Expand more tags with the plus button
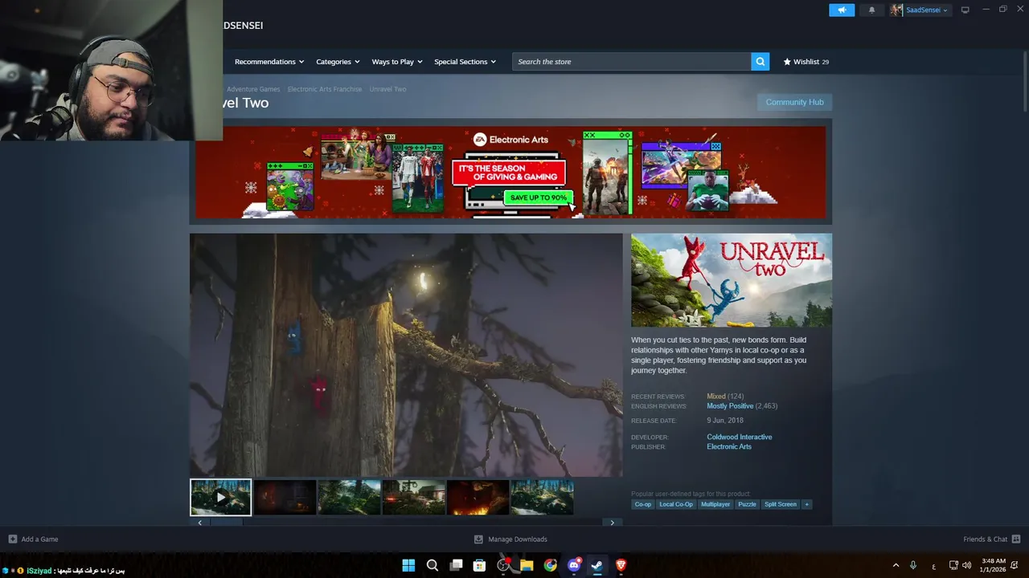The image size is (1029, 578). point(807,504)
